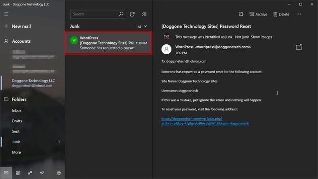Click the Junk list heading

pos(75,26)
